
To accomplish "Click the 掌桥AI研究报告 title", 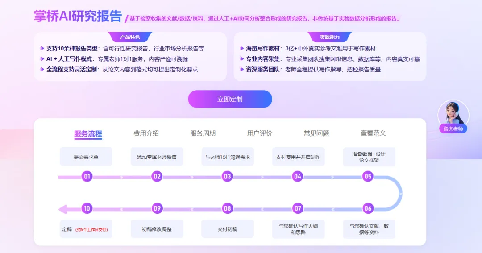I will 78,16.
